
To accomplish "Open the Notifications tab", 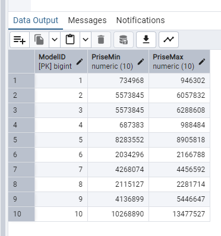I will click(x=141, y=20).
